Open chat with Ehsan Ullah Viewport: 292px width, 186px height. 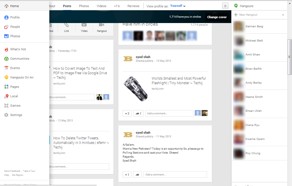[259, 111]
